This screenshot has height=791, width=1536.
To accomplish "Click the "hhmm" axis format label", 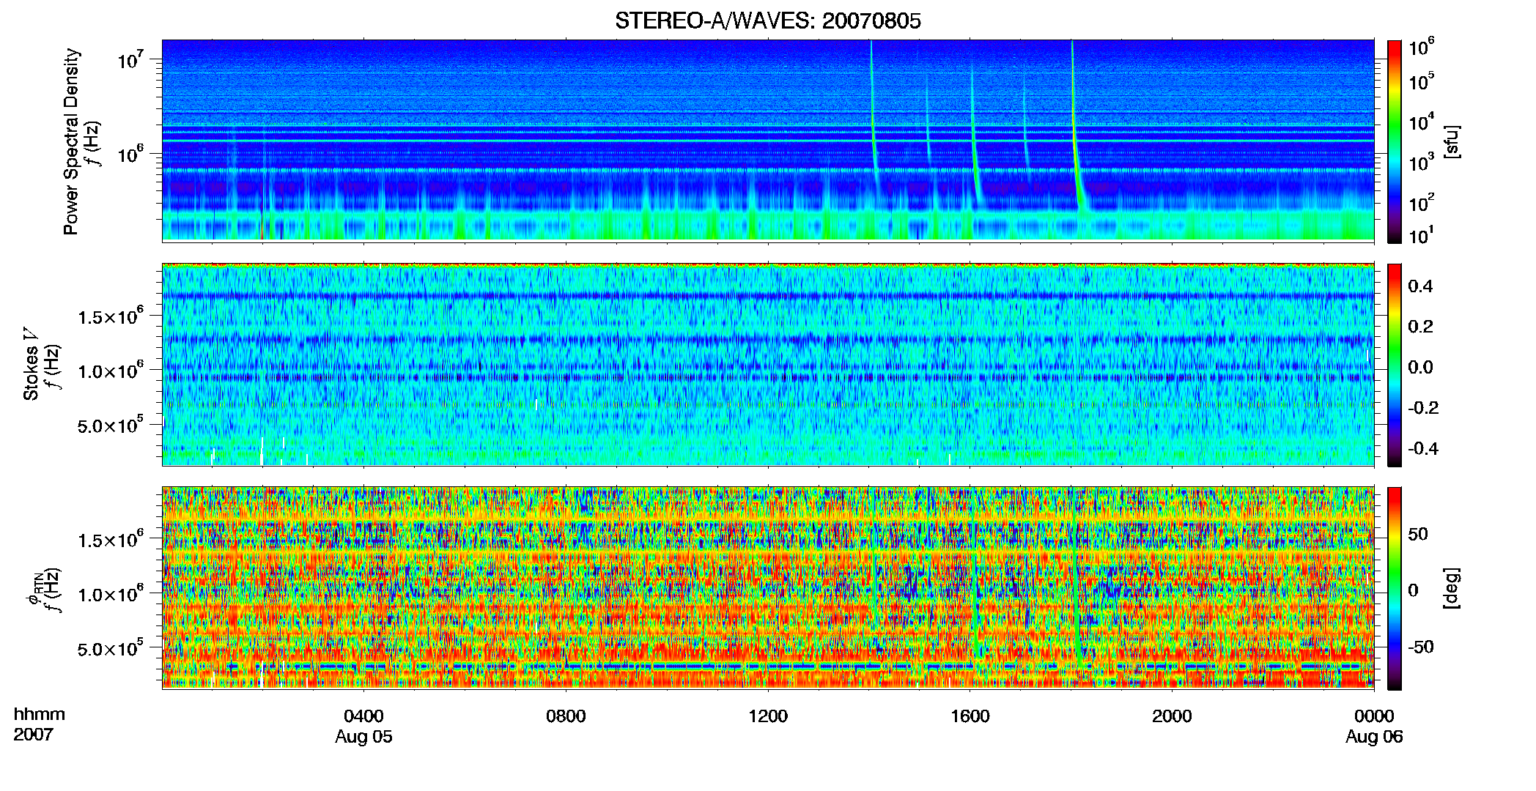I will click(40, 715).
